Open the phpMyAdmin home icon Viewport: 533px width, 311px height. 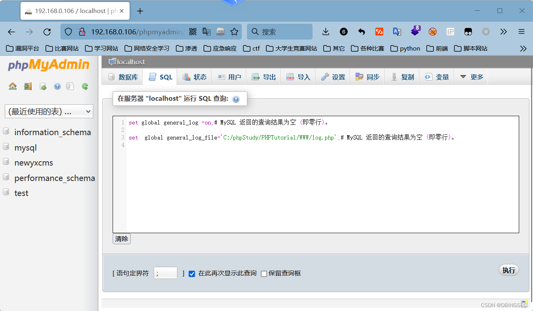click(13, 86)
